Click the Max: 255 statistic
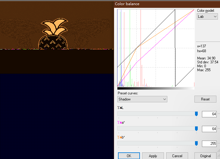 204,70
